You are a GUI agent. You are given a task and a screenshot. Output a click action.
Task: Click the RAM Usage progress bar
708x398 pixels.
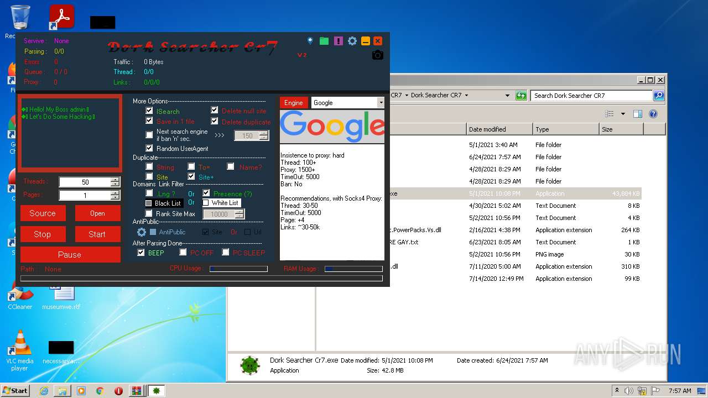pos(353,269)
